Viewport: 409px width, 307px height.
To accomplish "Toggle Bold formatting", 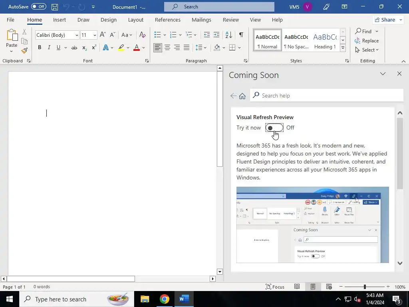I will pyautogui.click(x=40, y=48).
